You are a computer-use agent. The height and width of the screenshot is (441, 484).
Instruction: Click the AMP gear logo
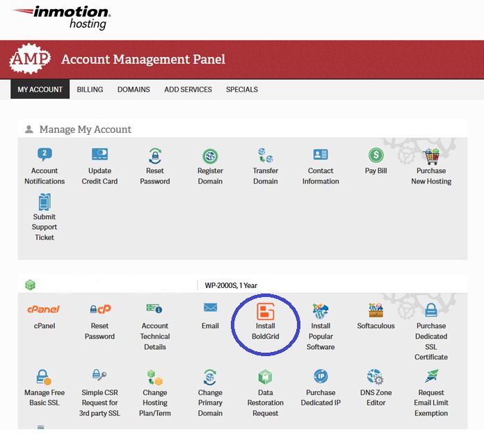coord(30,58)
